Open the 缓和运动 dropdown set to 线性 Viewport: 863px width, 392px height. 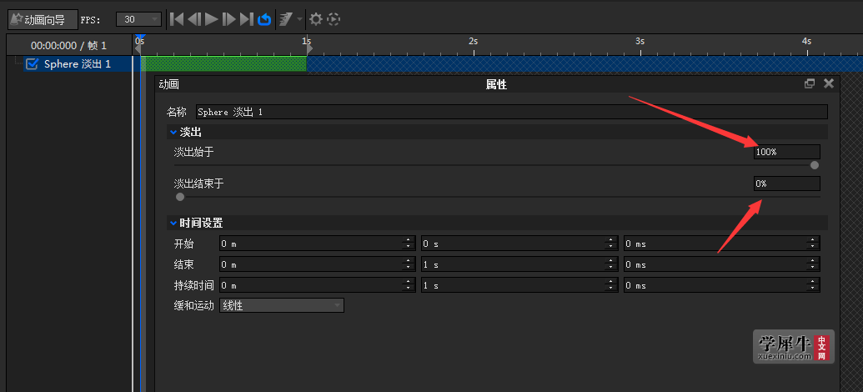click(x=282, y=305)
